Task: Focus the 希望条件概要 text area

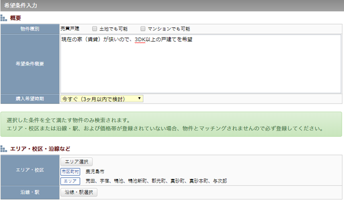Action: tap(201, 66)
